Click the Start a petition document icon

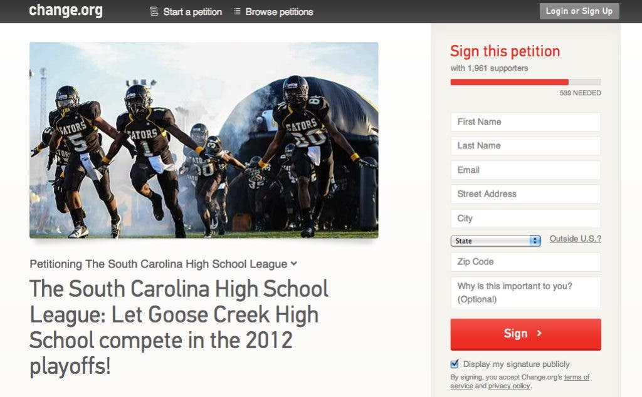(x=154, y=11)
